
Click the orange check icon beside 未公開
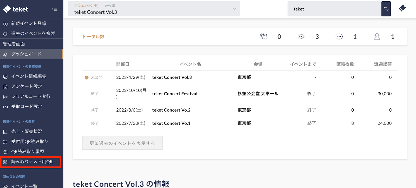[x=87, y=77]
